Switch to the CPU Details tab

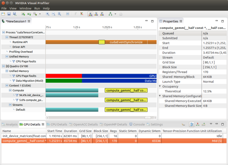tap(57, 124)
